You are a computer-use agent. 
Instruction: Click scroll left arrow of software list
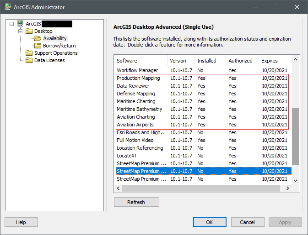coord(118,188)
